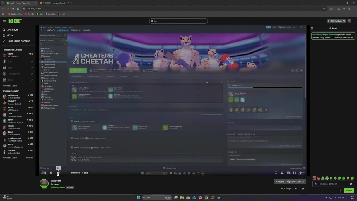
Task: Bookmark this page with star icon
Action: 324,9
